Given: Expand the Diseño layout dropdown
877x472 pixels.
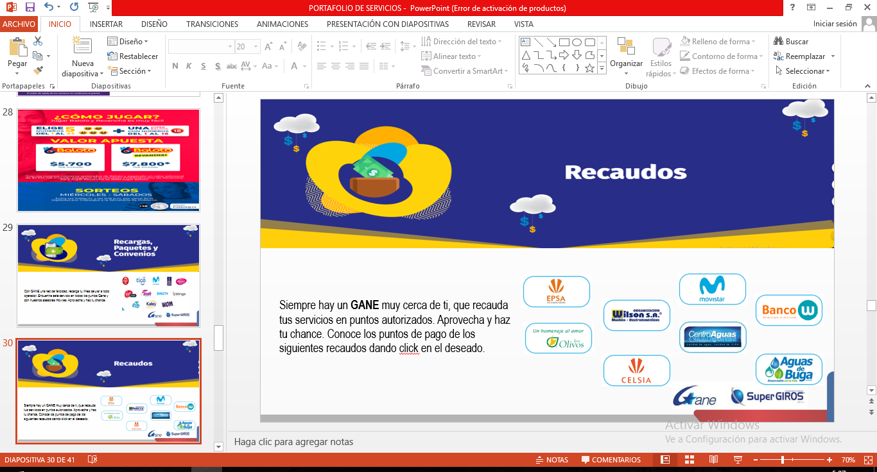Looking at the screenshot, I should pyautogui.click(x=128, y=42).
